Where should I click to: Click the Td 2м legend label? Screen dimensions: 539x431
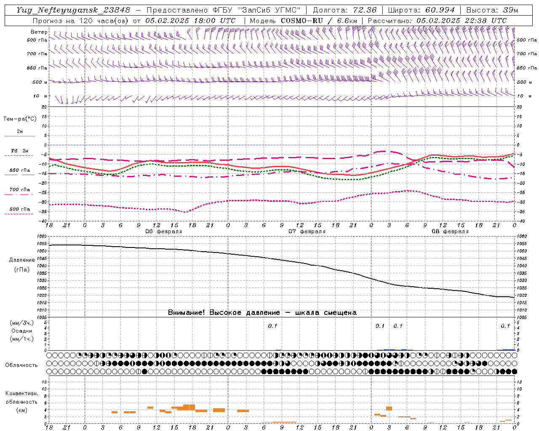click(20, 151)
